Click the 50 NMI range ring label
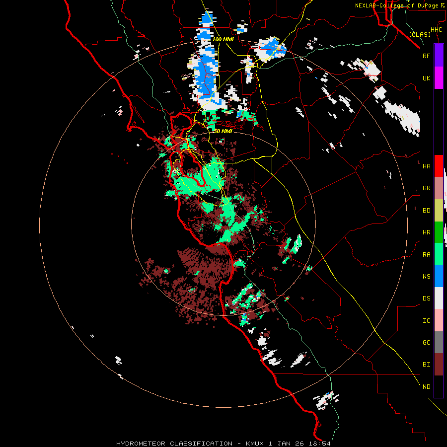Image resolution: width=447 pixels, height=447 pixels. 223,131
